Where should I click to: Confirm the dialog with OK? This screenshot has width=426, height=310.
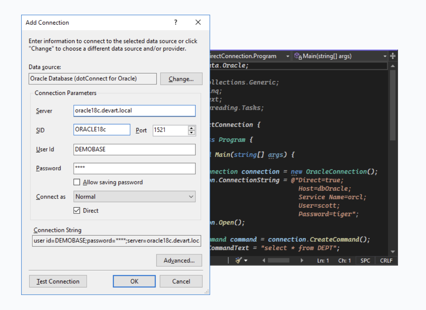(134, 281)
